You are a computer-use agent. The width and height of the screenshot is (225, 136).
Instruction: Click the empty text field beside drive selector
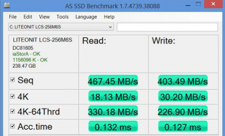[167, 27]
